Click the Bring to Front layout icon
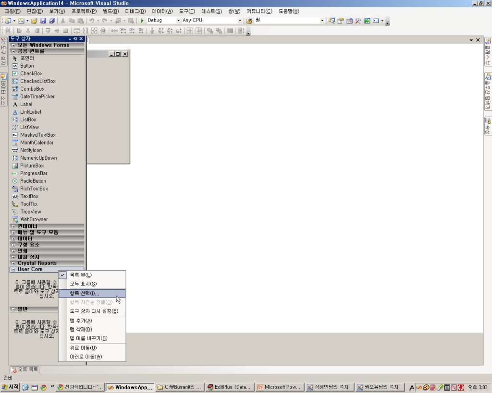Screen dimensions: 492x393 pyautogui.click(x=210, y=31)
